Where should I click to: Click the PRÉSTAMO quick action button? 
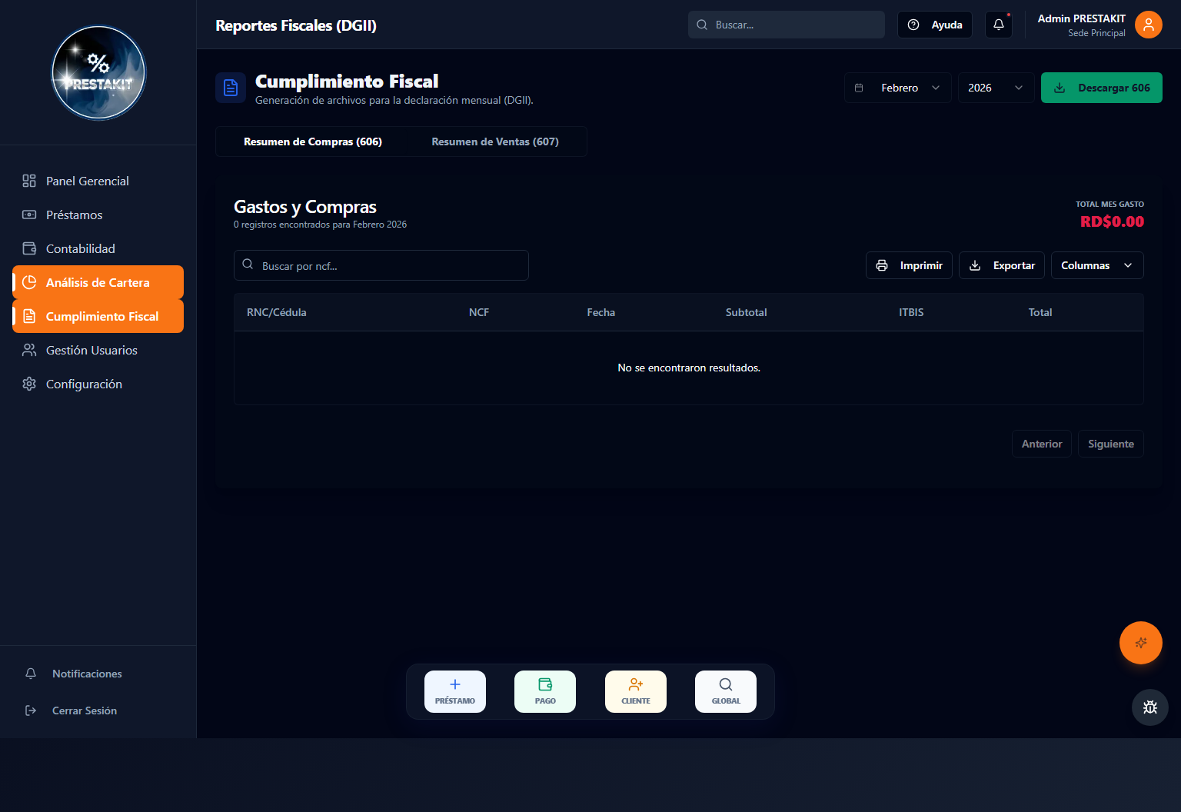pyautogui.click(x=455, y=691)
